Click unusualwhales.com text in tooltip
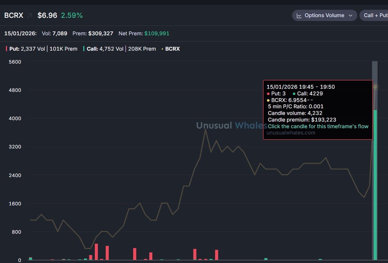This screenshot has height=263, width=388. coord(291,133)
